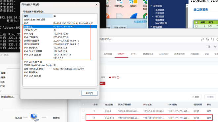Tick the checkbox for port GE1 row
This screenshot has width=218, height=122.
click(196, 26)
